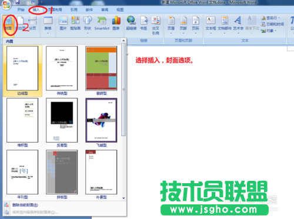
Task: Select the 飞越型 cover page thumbnail
Action: pyautogui.click(x=101, y=120)
